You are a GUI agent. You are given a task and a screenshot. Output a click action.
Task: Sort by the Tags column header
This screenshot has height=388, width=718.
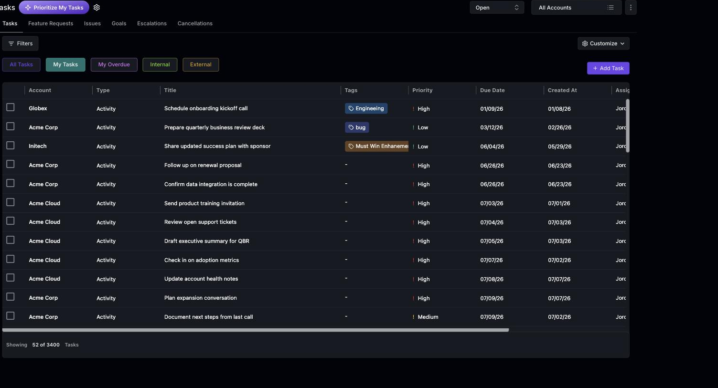351,90
